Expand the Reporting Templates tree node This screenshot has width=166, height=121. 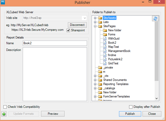coord(95,84)
